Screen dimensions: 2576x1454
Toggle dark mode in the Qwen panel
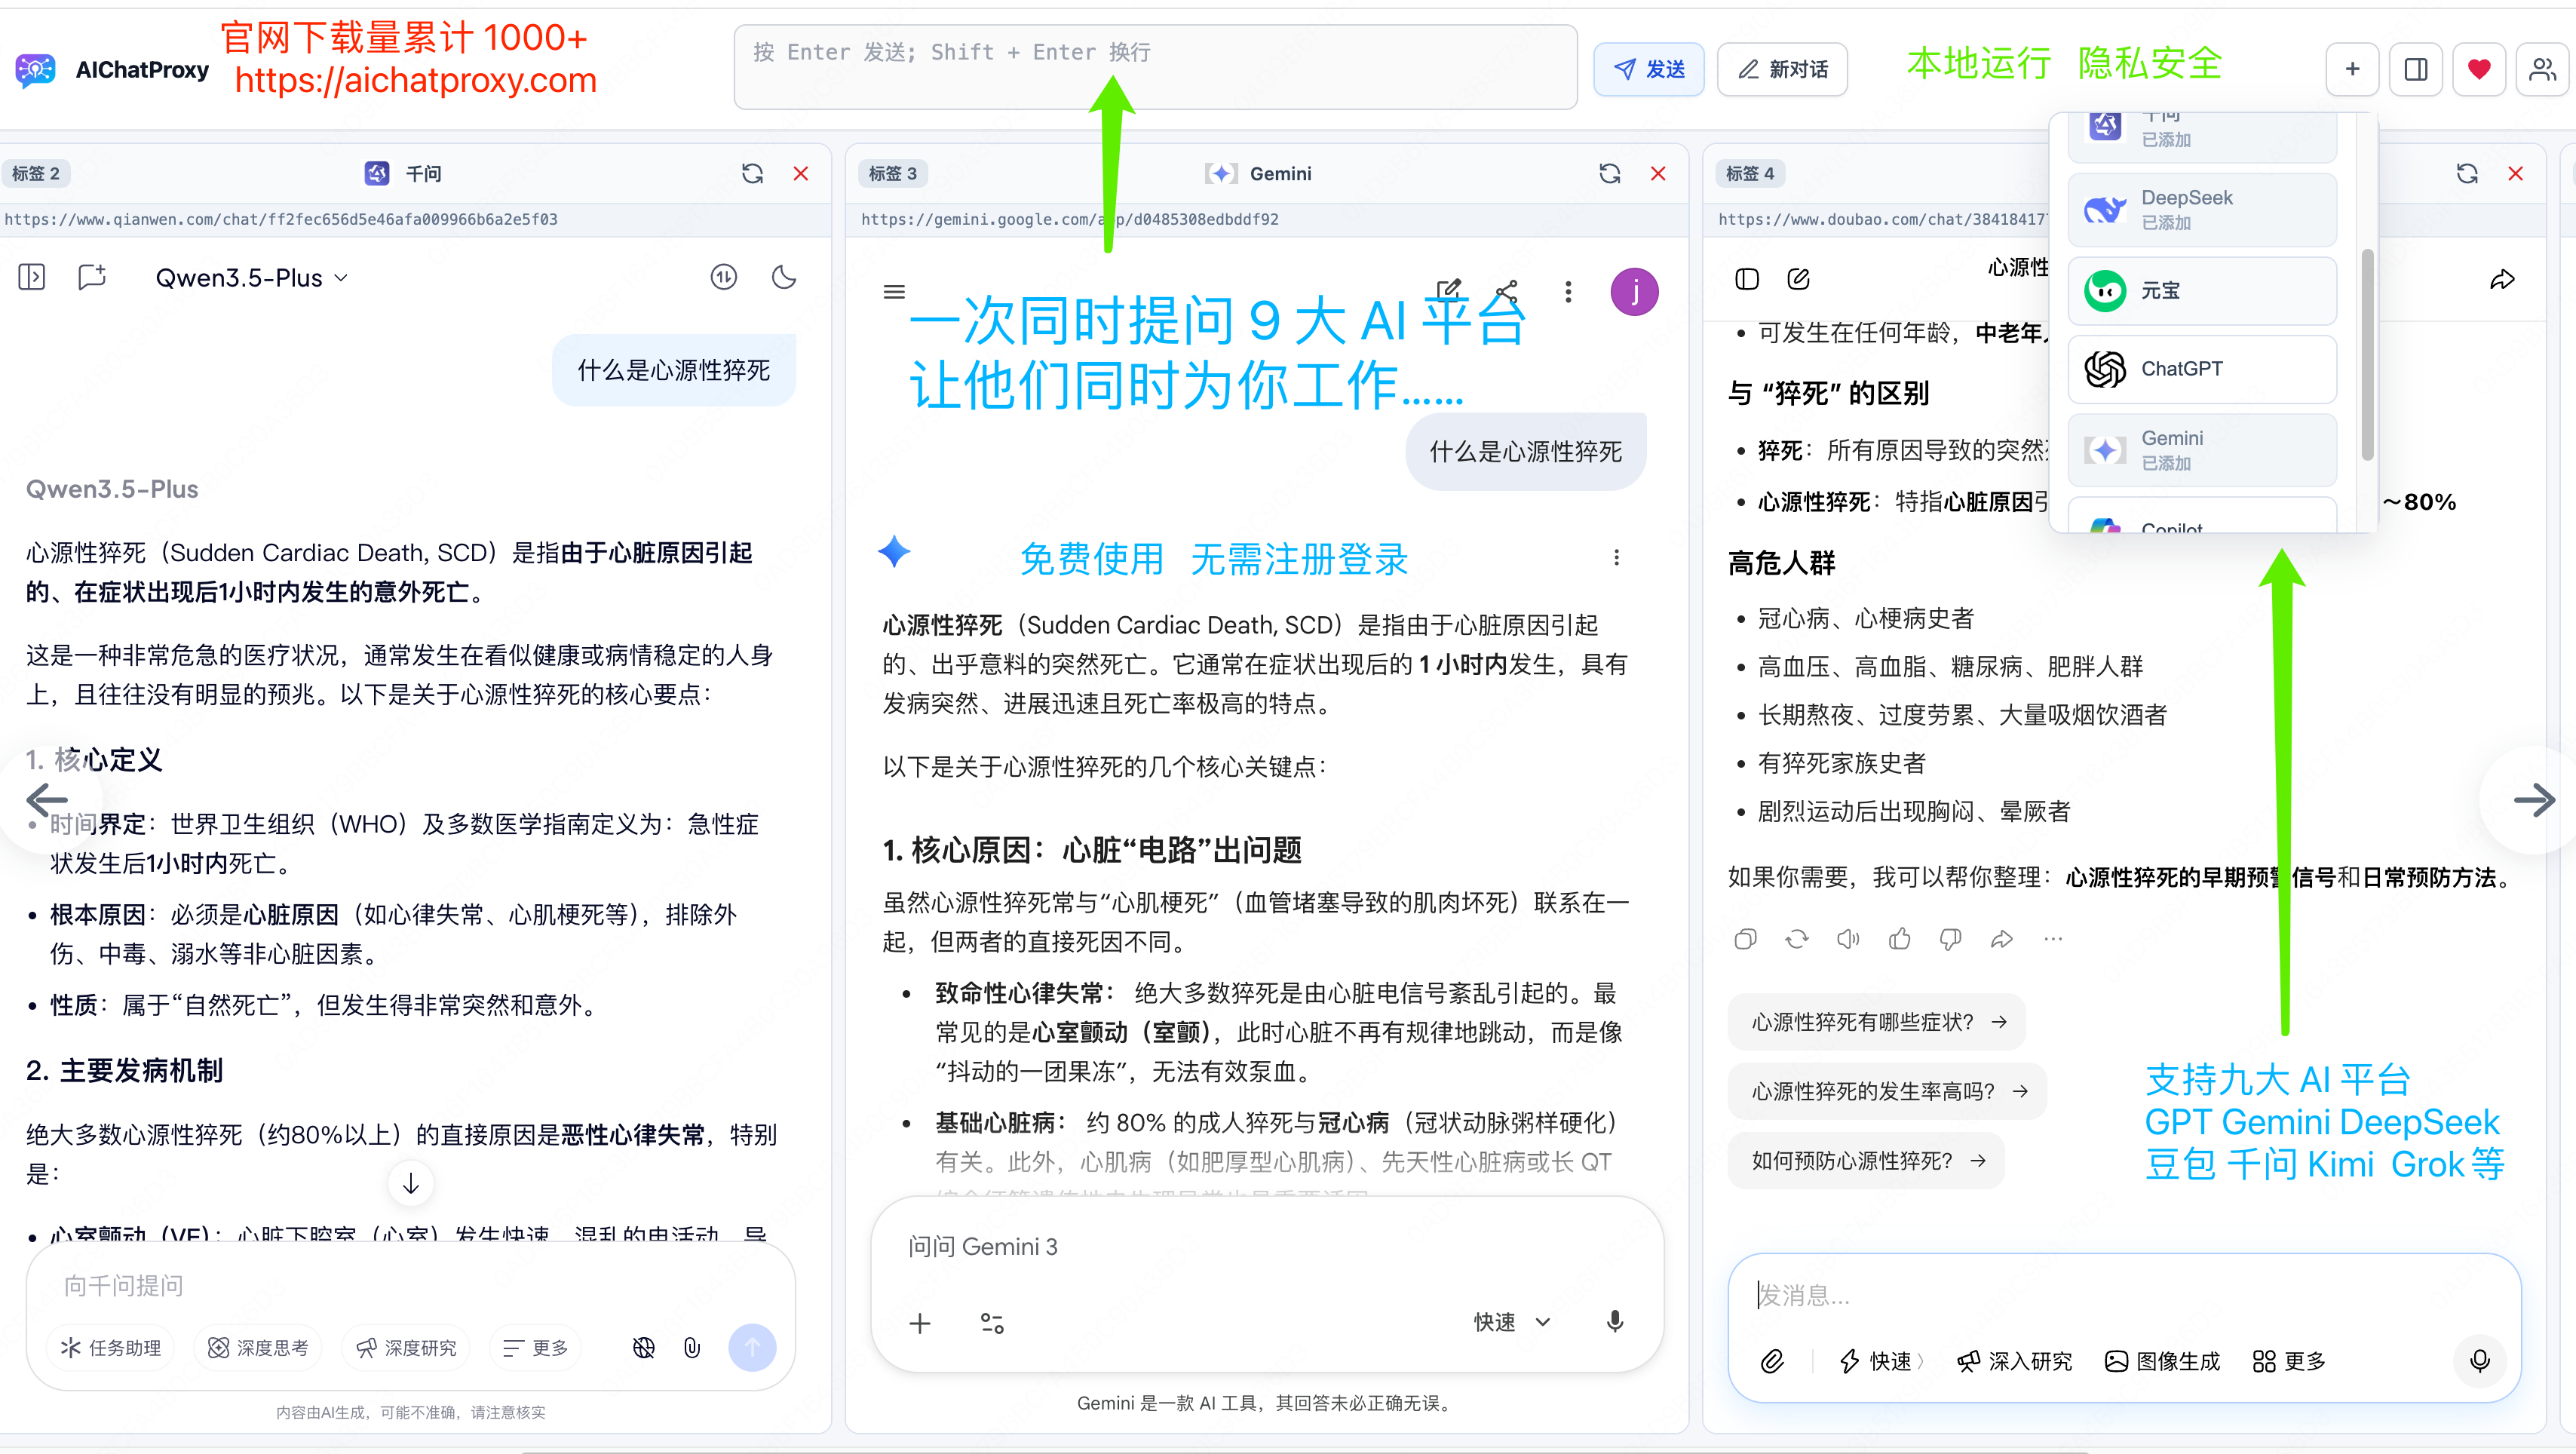coord(784,277)
